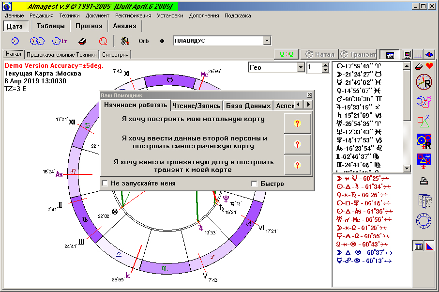Click the square triangle aspects icon
Screen dimensions: 439x292
[424, 121]
